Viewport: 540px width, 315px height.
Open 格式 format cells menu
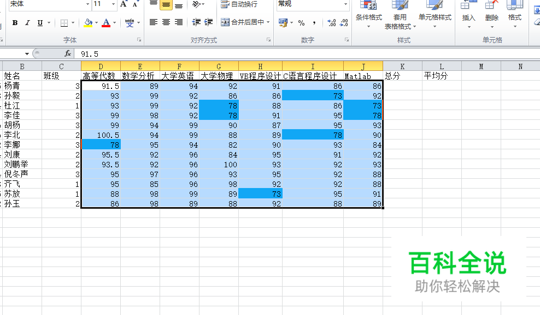click(514, 14)
